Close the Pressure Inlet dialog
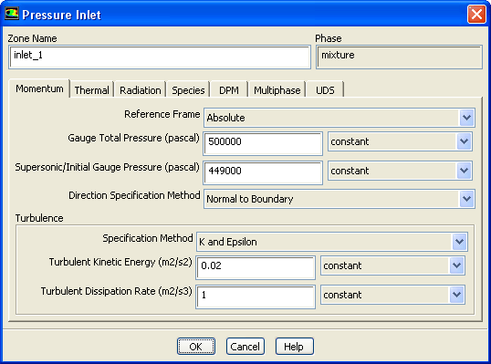 (476, 14)
